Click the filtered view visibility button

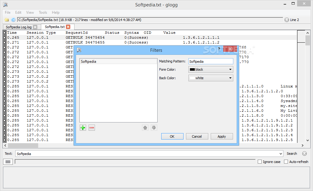click(8, 162)
